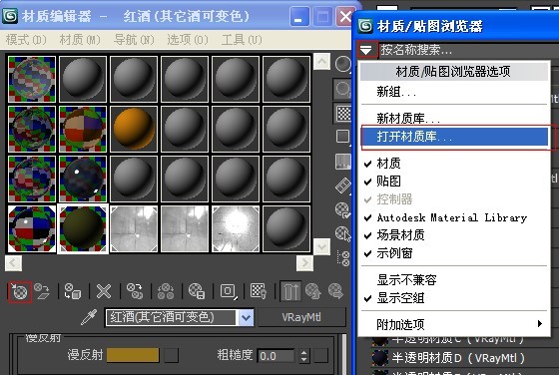Open the 选项(O) menu
The image size is (559, 375).
tap(188, 40)
